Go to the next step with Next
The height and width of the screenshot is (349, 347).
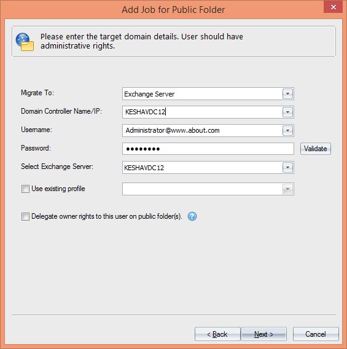point(263,334)
